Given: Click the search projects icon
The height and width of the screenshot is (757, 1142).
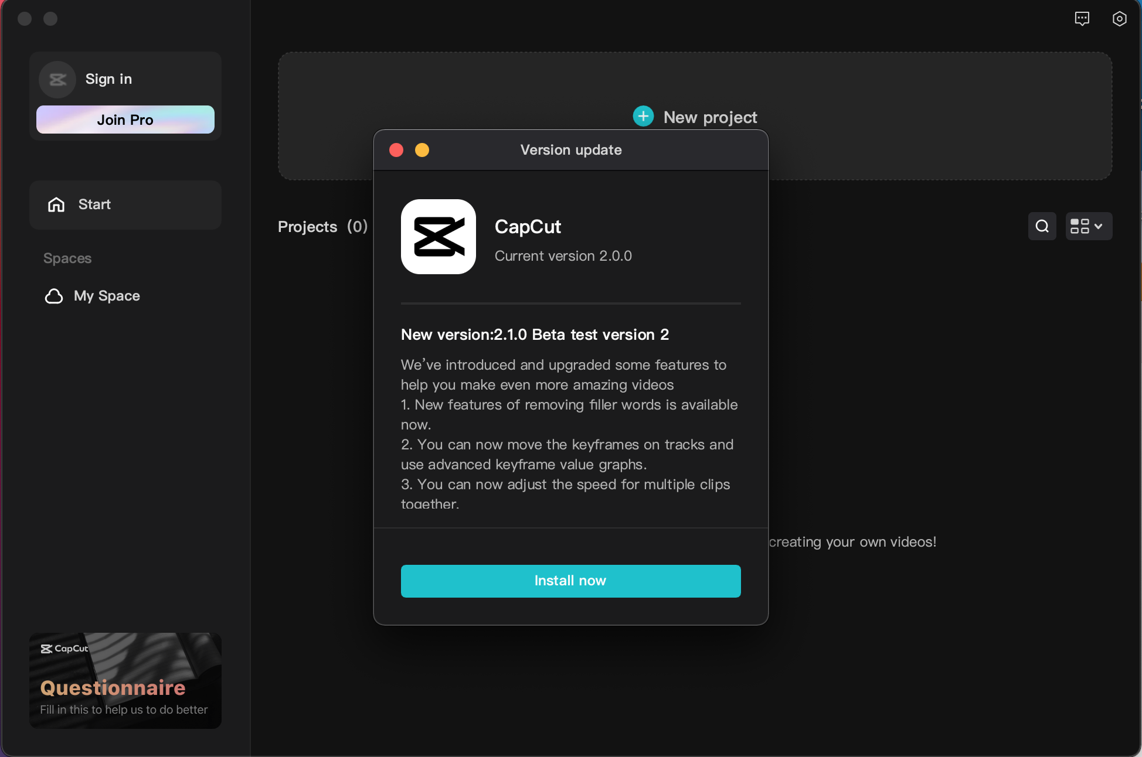Looking at the screenshot, I should point(1042,226).
